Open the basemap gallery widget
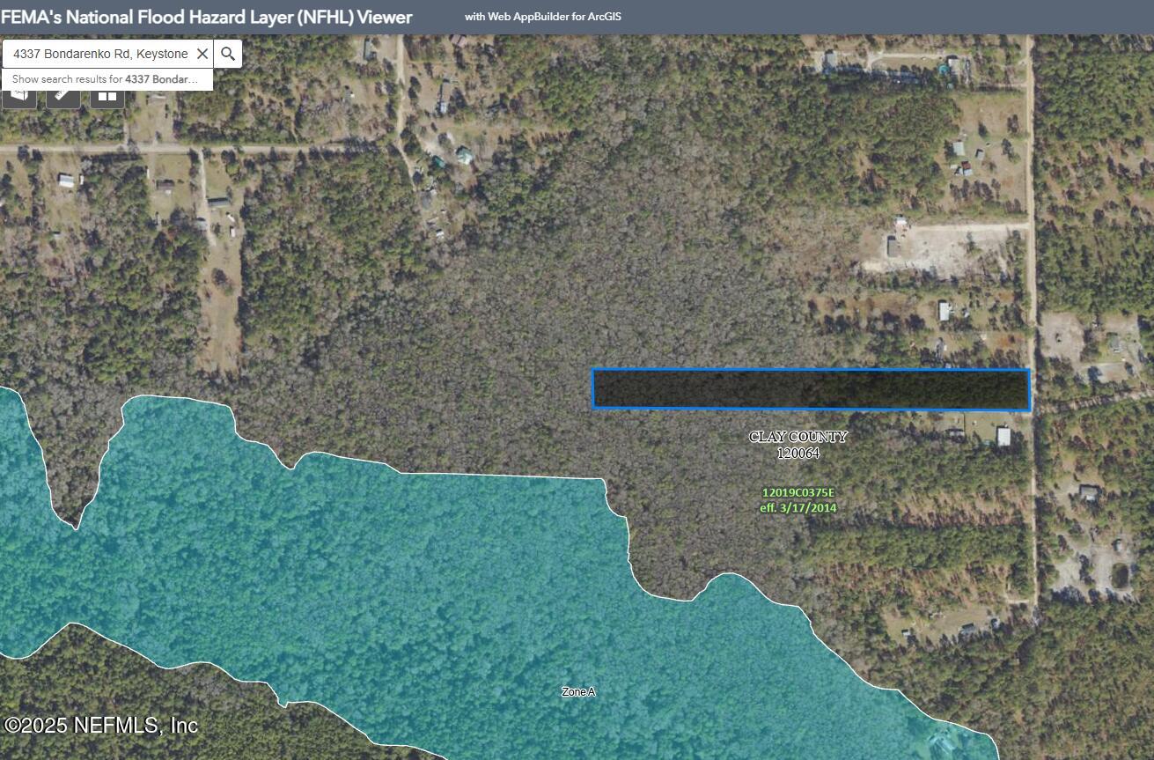 [x=107, y=97]
